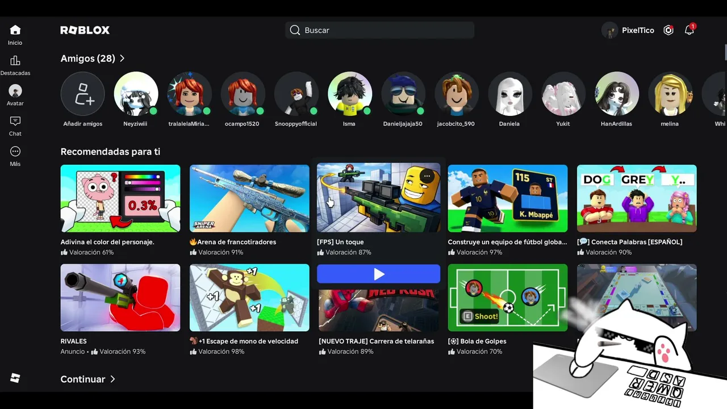Open the notifications bell
Screen dimensions: 727x409
[x=690, y=30]
